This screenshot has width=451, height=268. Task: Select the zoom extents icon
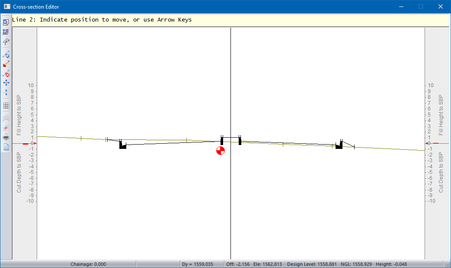pos(6,32)
